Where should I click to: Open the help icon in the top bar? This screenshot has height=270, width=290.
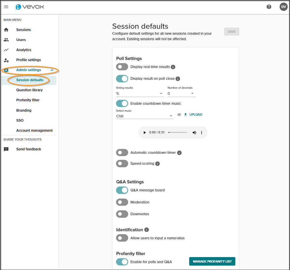coord(269,7)
